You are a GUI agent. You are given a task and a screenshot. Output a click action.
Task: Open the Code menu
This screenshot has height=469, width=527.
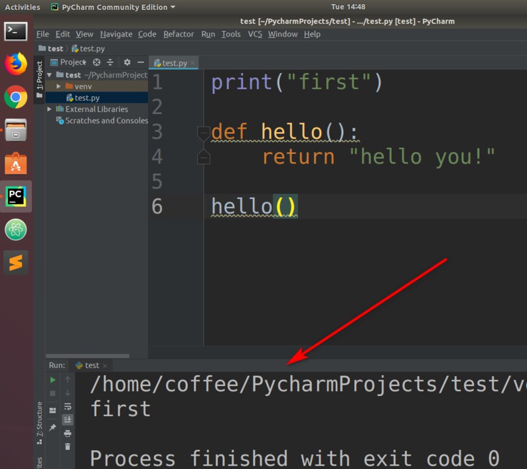point(147,34)
